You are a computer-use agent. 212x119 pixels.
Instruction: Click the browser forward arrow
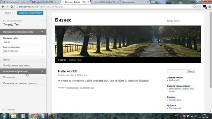pyautogui.click(x=7, y=7)
